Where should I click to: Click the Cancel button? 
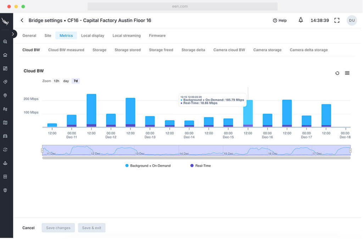[28, 228]
